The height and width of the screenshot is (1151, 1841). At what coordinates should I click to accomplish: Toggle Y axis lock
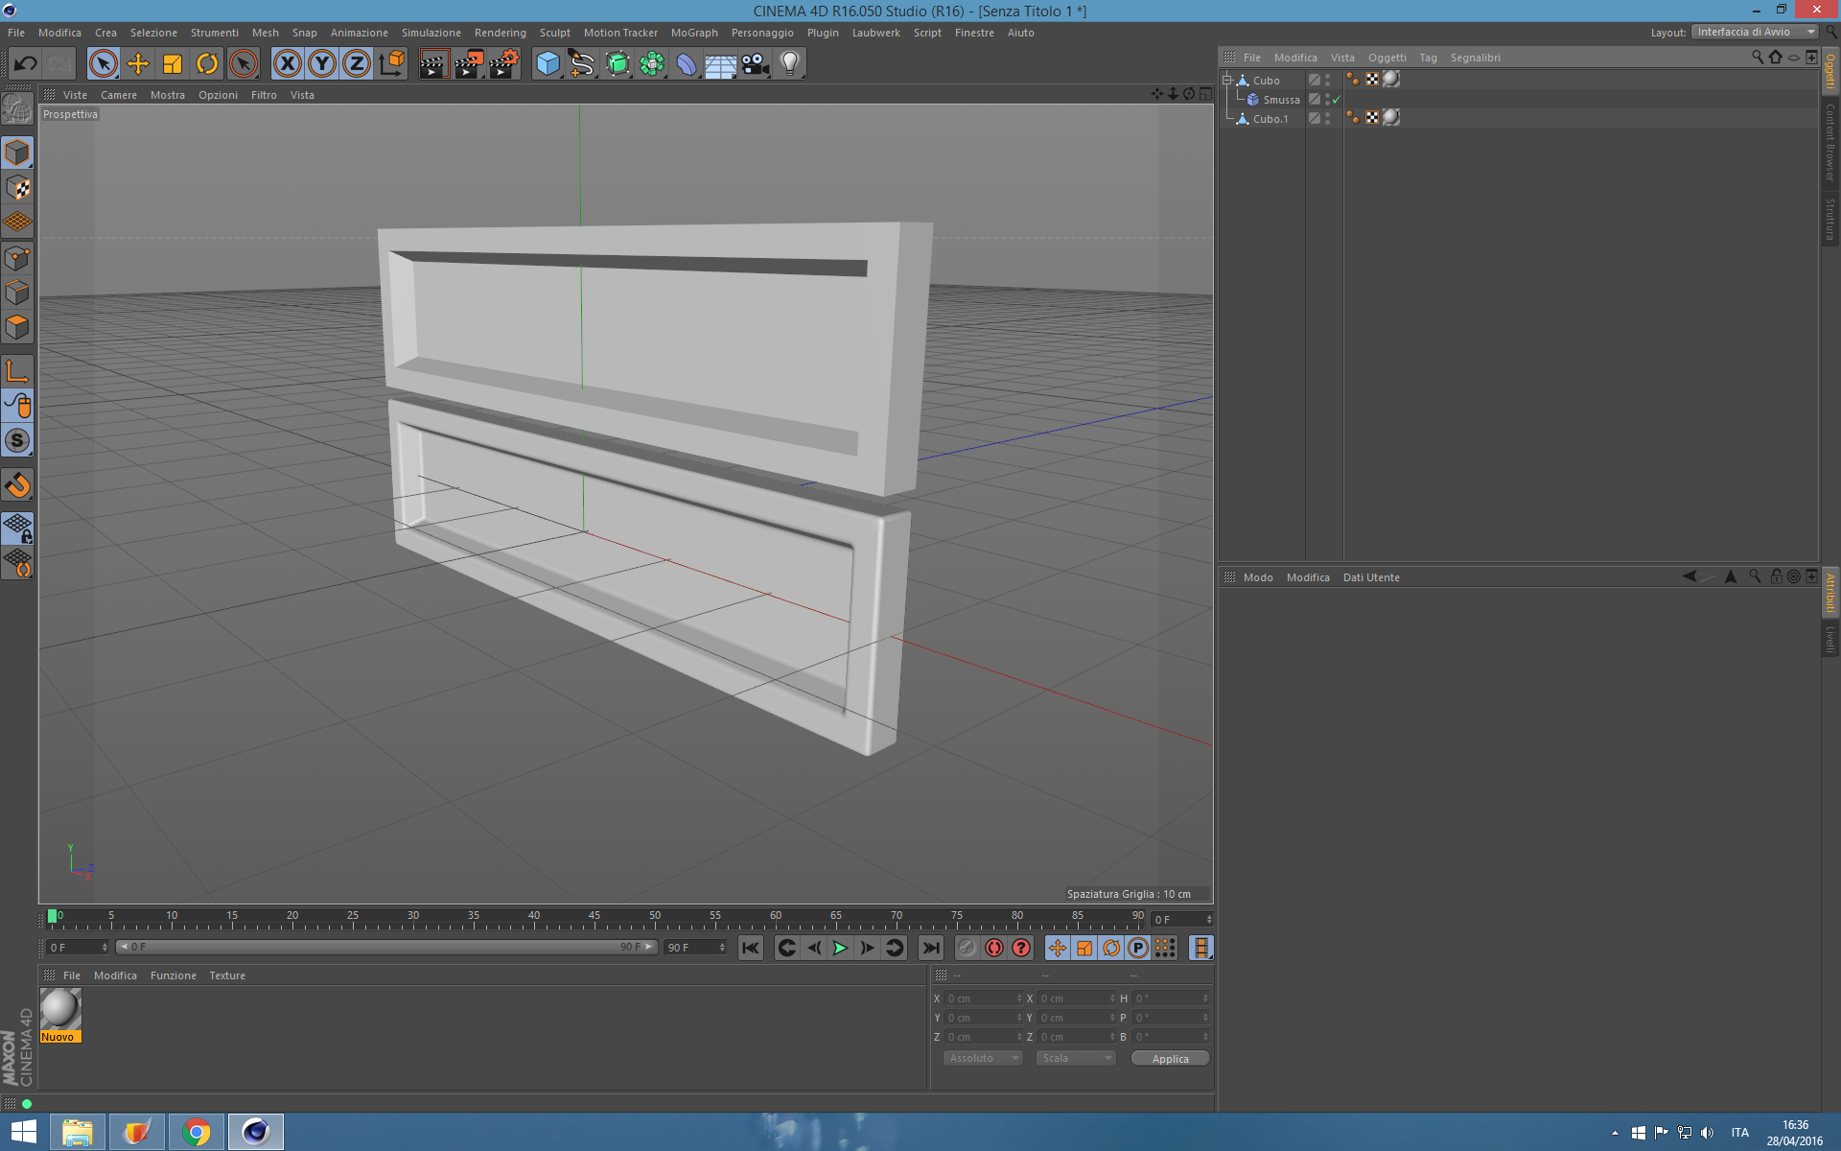click(x=321, y=64)
